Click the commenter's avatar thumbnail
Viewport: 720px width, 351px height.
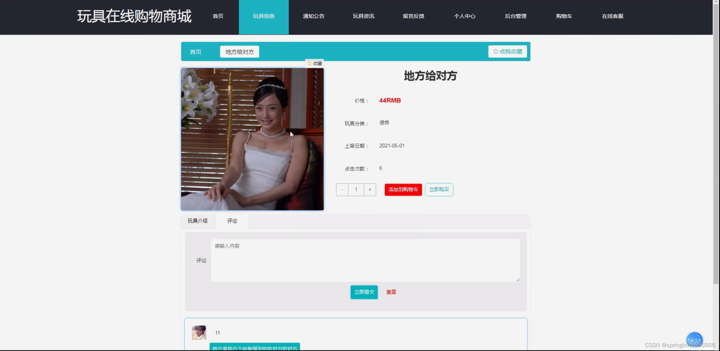(x=199, y=332)
